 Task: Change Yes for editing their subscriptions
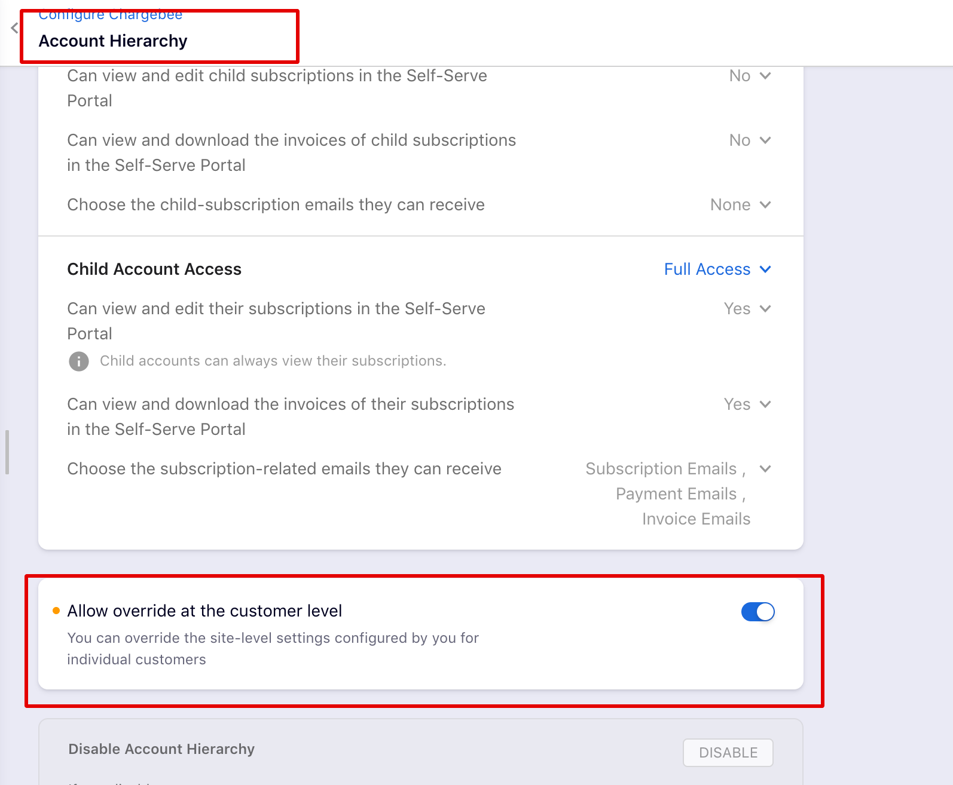tap(747, 309)
